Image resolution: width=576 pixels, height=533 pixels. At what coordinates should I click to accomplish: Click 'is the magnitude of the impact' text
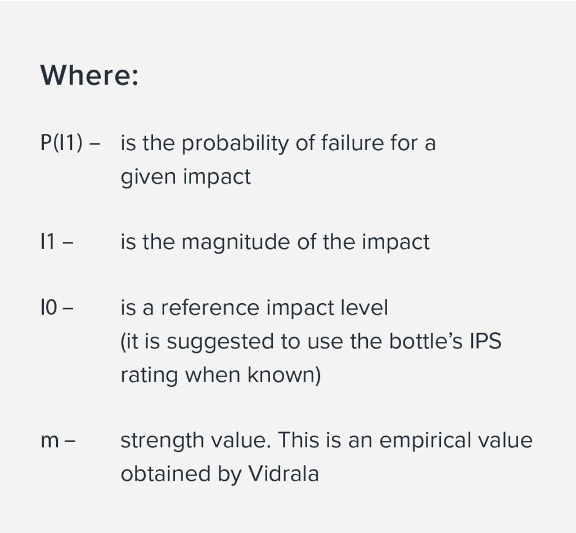tap(275, 242)
